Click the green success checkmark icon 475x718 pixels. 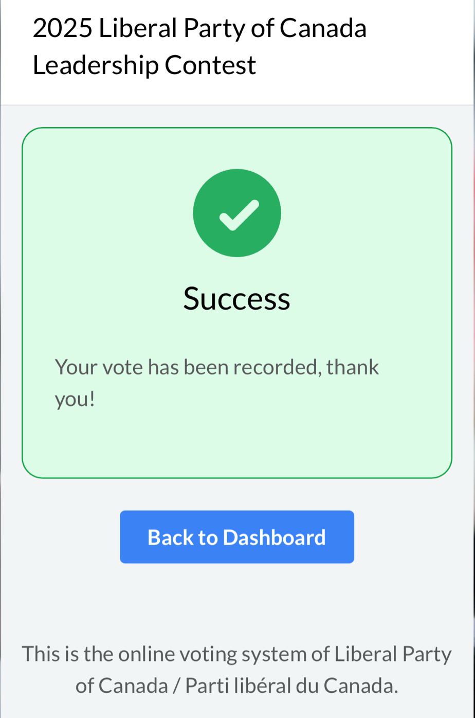click(x=237, y=213)
